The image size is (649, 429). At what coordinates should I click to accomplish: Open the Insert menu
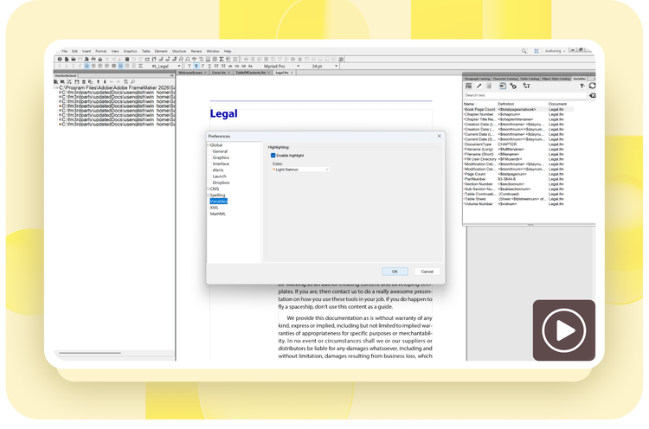point(86,51)
